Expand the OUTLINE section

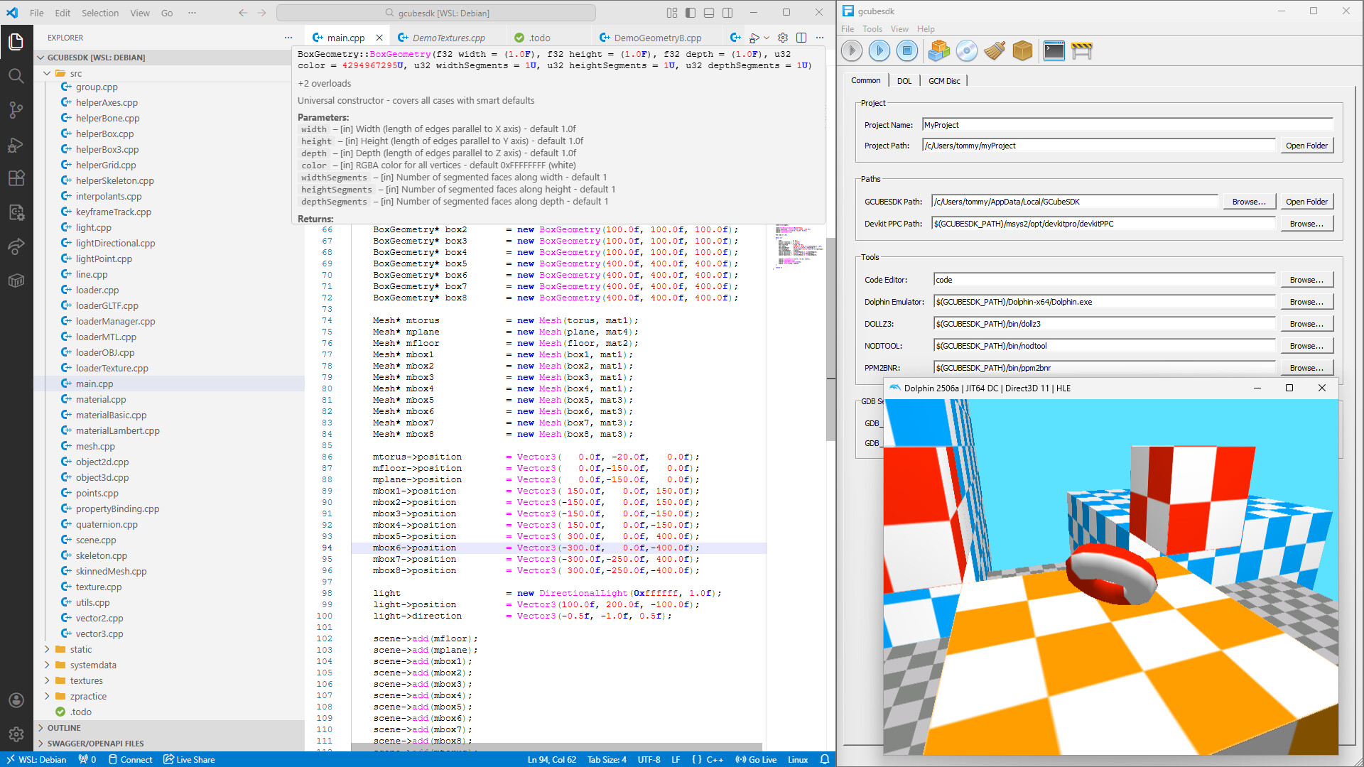point(170,728)
